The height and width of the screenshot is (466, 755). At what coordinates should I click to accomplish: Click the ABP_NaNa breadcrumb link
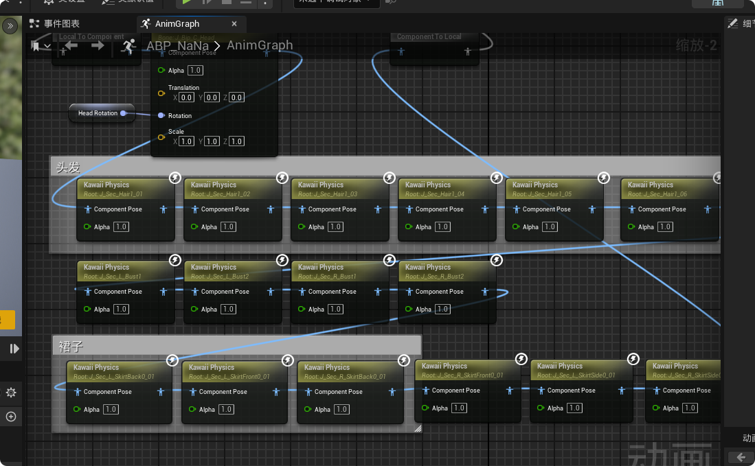pos(178,46)
